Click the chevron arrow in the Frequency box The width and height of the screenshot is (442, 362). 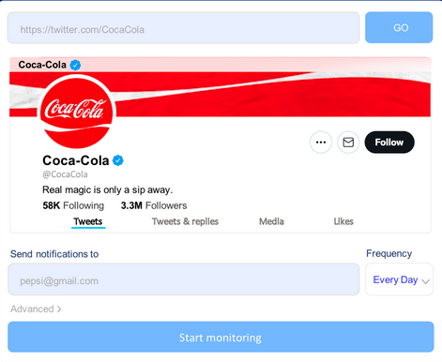[x=425, y=281]
